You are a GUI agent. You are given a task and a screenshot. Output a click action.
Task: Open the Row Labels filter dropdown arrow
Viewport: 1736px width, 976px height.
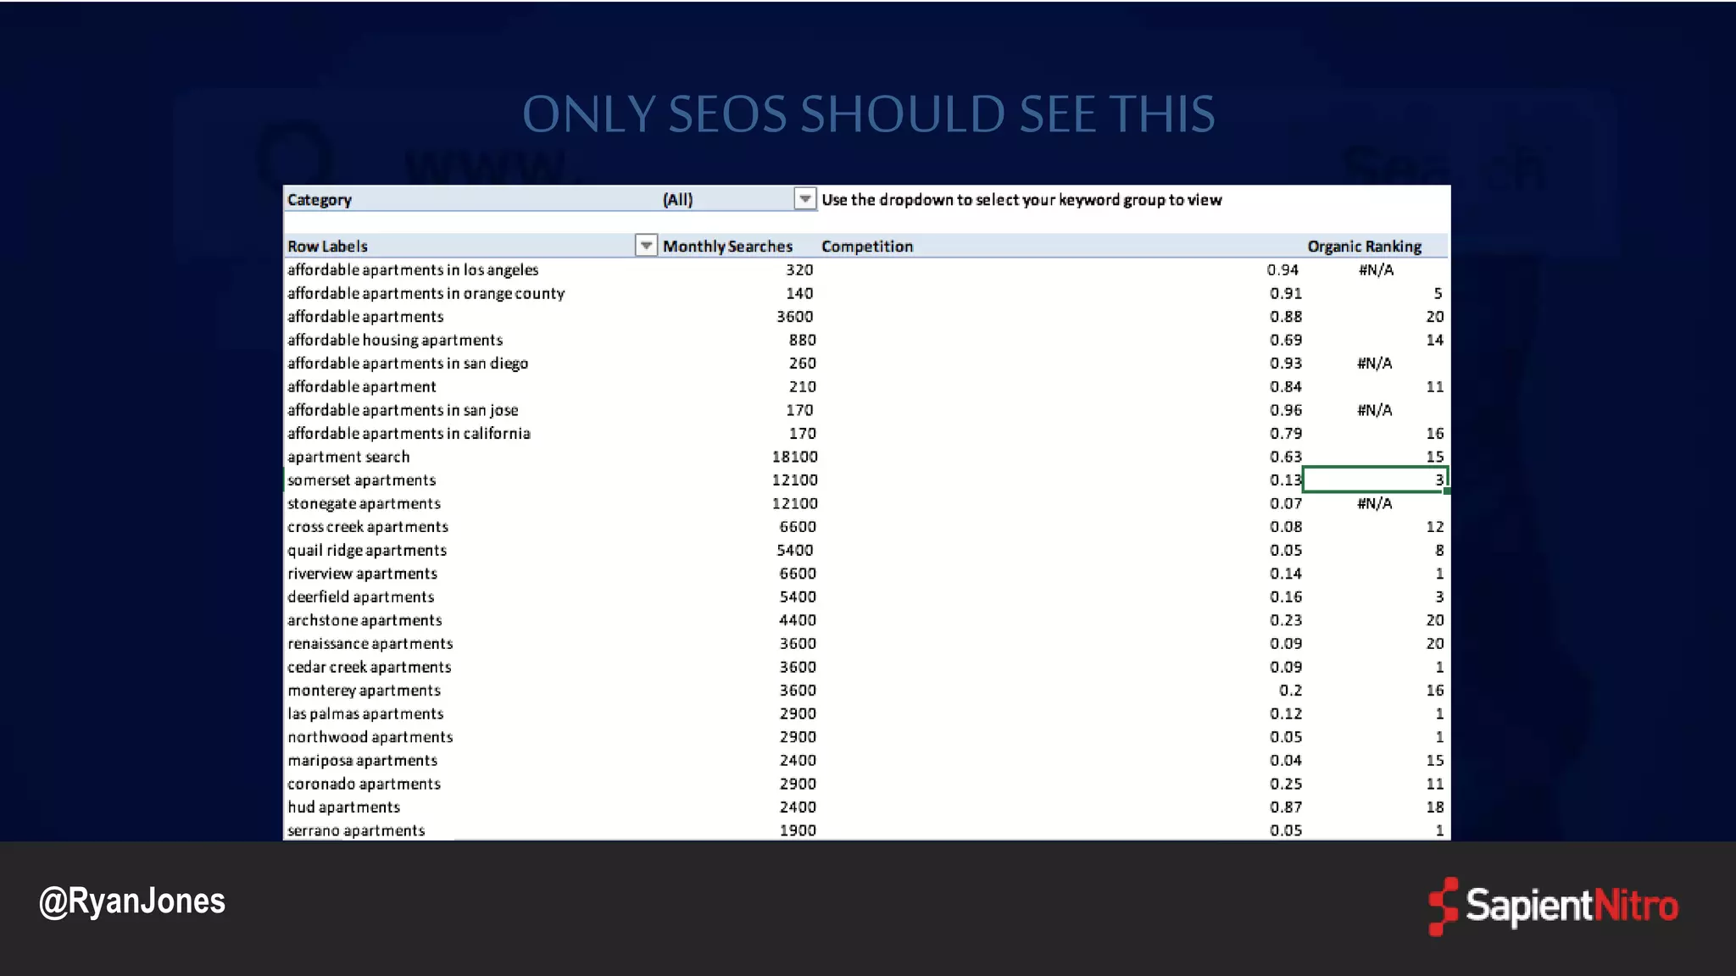click(646, 246)
